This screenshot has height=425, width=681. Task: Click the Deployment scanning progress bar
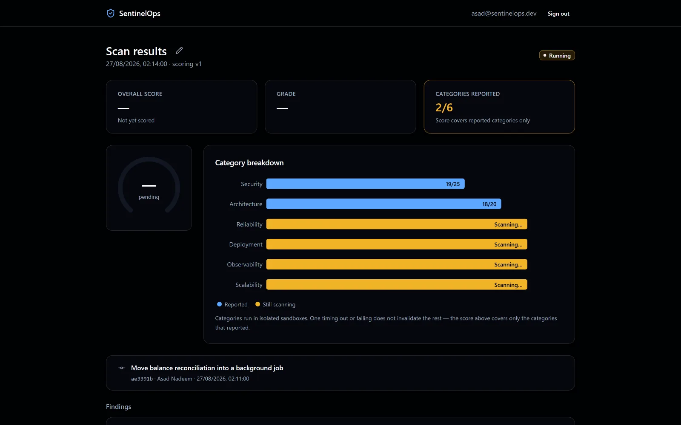[x=397, y=244]
